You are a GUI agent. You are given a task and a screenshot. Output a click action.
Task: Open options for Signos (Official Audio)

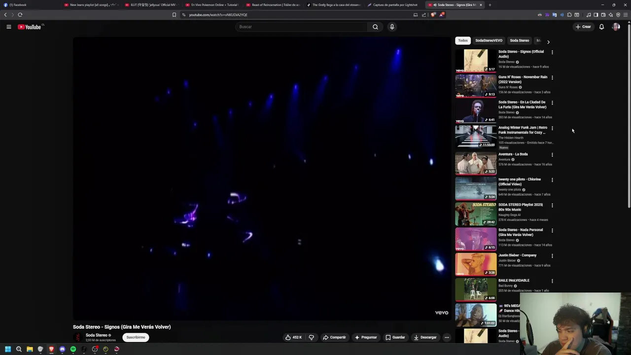[552, 52]
